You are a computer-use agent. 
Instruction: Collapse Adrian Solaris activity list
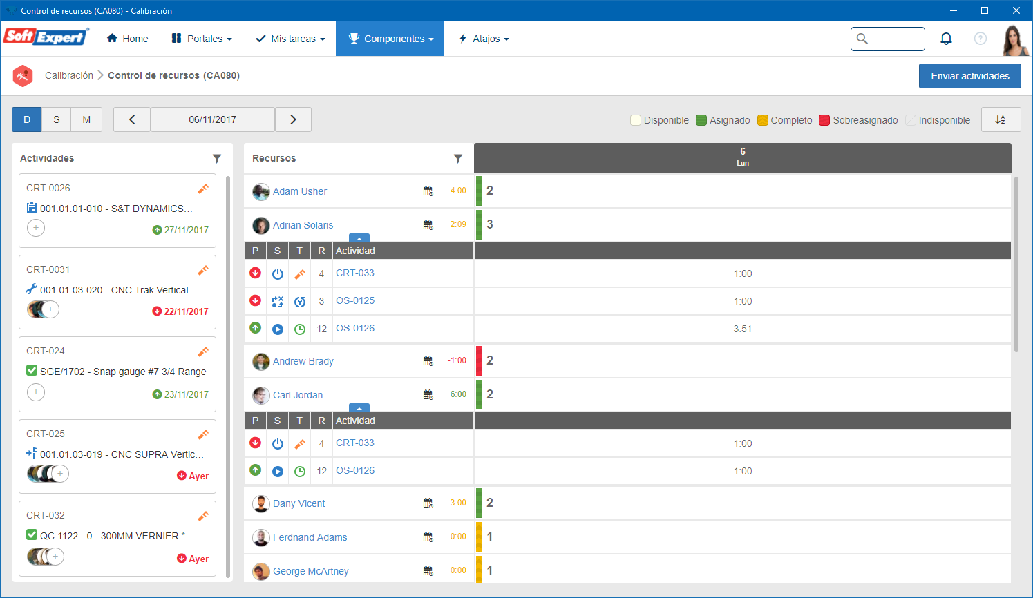point(359,238)
